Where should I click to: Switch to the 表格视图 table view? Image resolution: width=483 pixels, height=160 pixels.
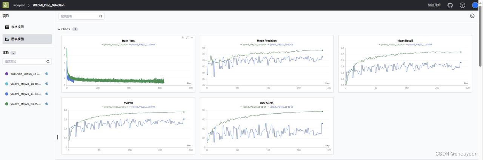pos(27,27)
